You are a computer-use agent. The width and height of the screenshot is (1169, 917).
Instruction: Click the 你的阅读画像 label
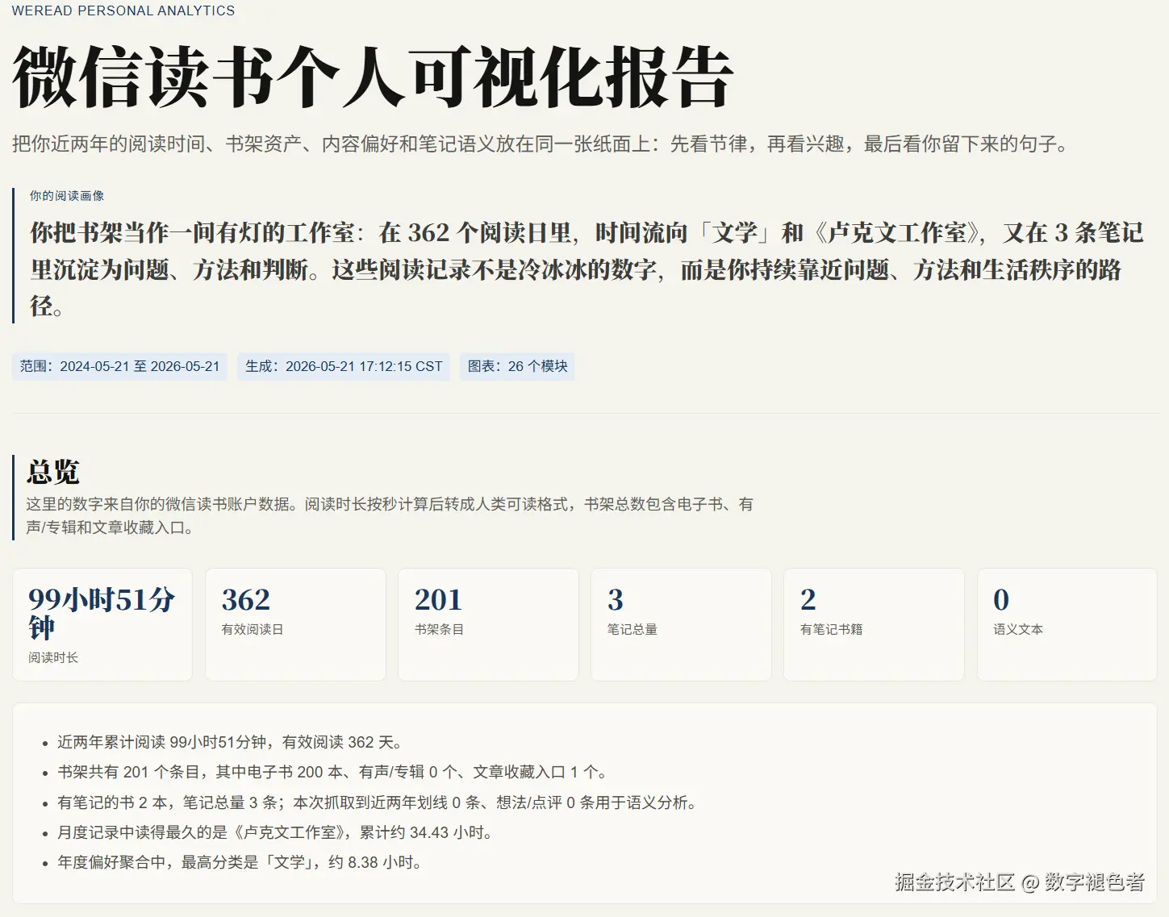pyautogui.click(x=67, y=196)
